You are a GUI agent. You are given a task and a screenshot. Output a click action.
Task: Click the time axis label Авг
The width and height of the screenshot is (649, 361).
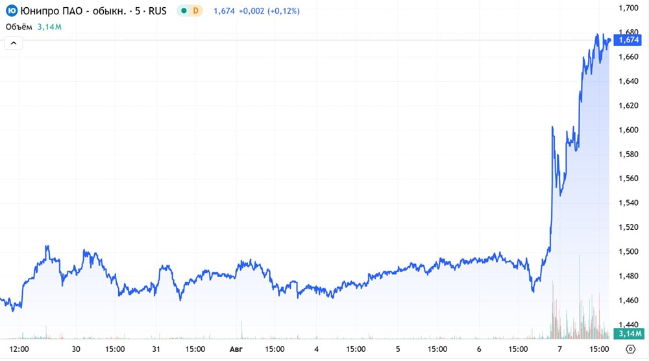click(x=236, y=349)
